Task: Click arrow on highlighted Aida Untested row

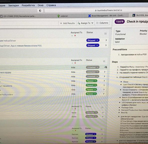Action: point(105,67)
